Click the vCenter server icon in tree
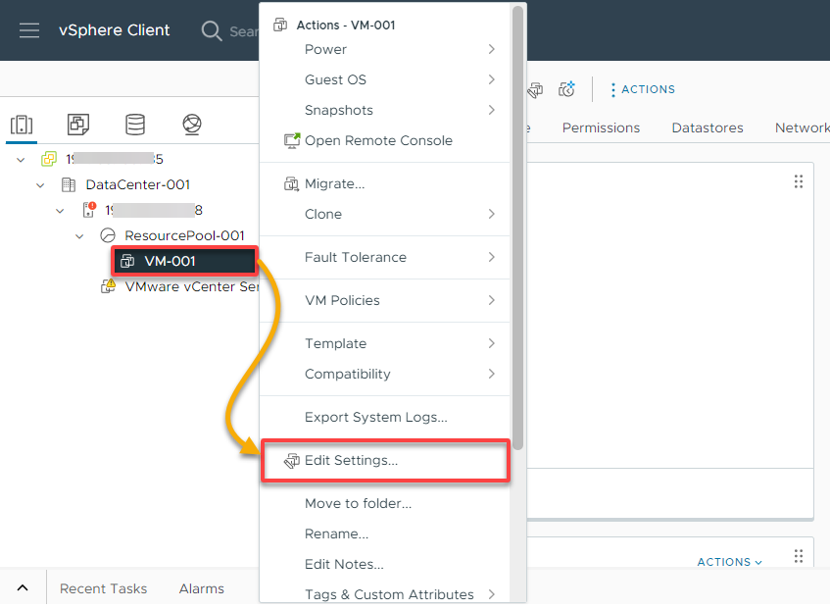 coord(49,159)
